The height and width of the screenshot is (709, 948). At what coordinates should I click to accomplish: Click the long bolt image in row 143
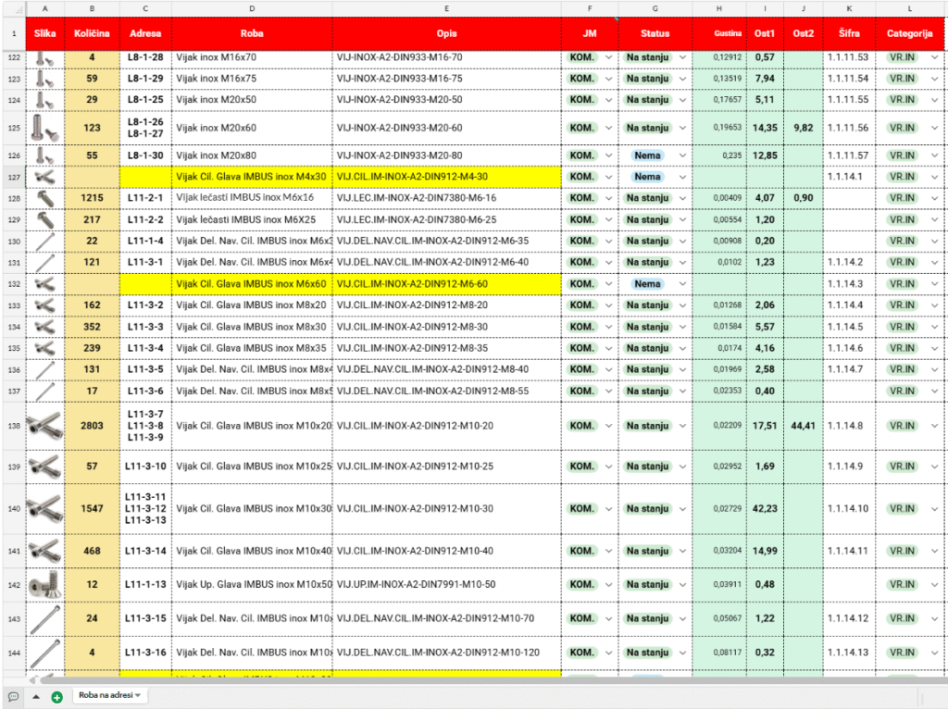coord(44,618)
